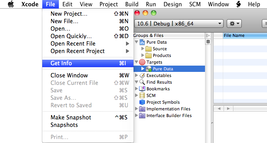The width and height of the screenshot is (267, 143).
Task: Click the SCM database icon
Action: [x=142, y=95]
